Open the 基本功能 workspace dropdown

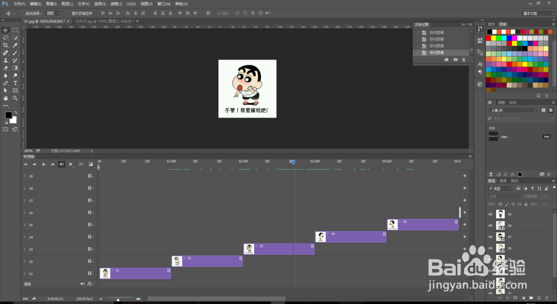pos(538,13)
